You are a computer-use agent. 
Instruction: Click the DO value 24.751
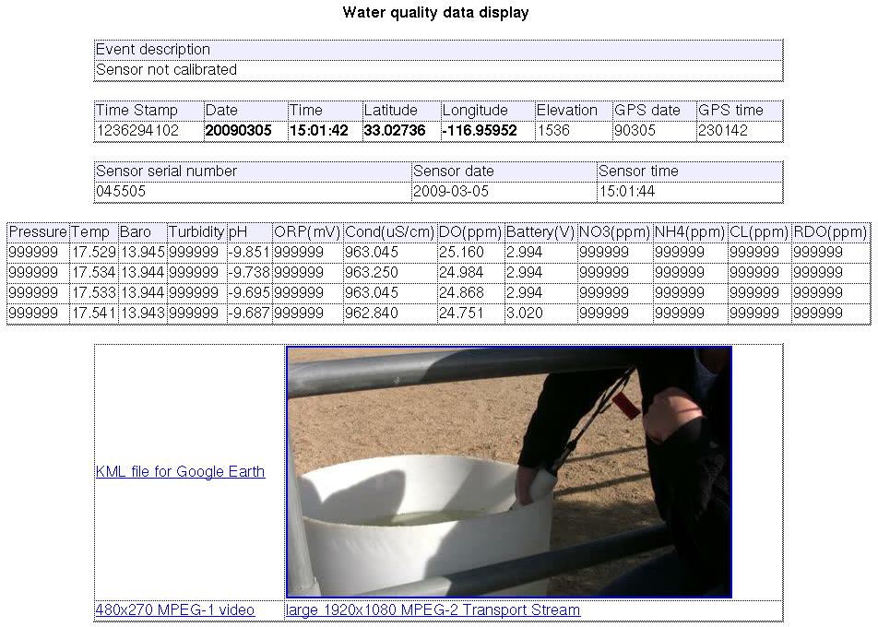click(x=461, y=313)
